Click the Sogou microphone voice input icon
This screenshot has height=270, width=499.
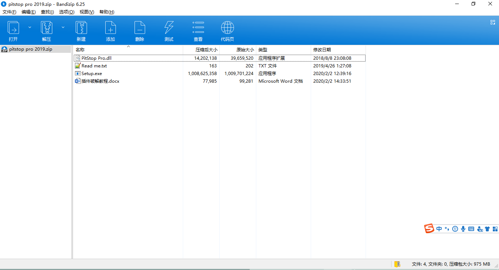[x=463, y=229]
